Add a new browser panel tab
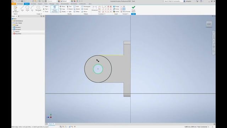 coord(18,16)
